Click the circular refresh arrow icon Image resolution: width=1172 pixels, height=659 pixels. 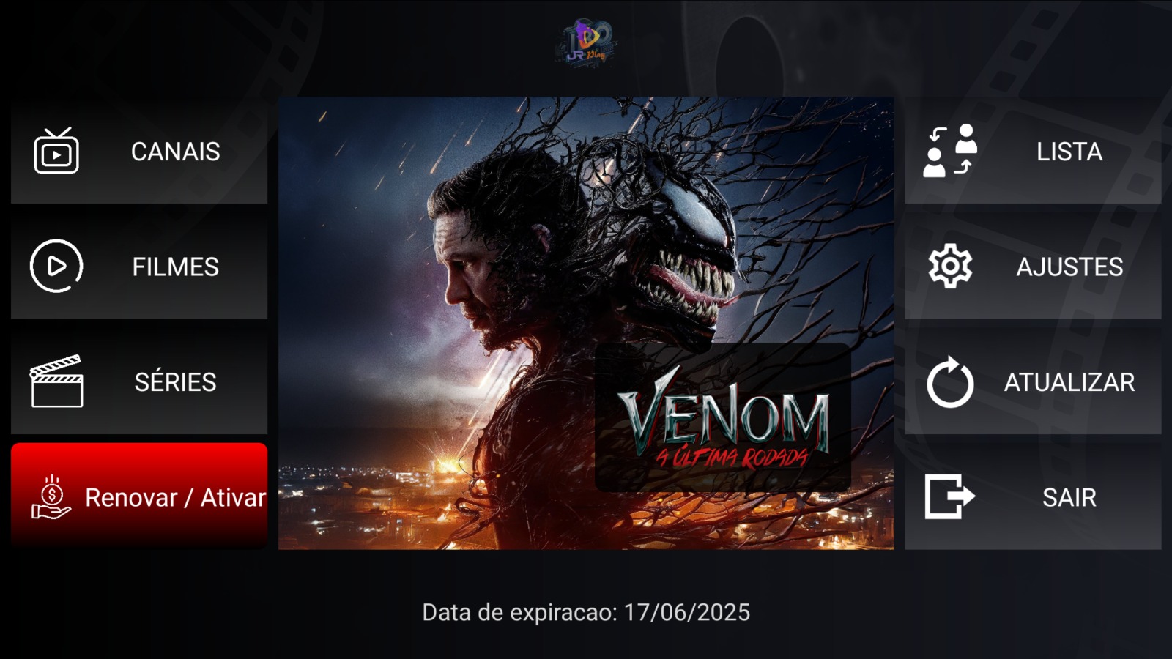[950, 381]
